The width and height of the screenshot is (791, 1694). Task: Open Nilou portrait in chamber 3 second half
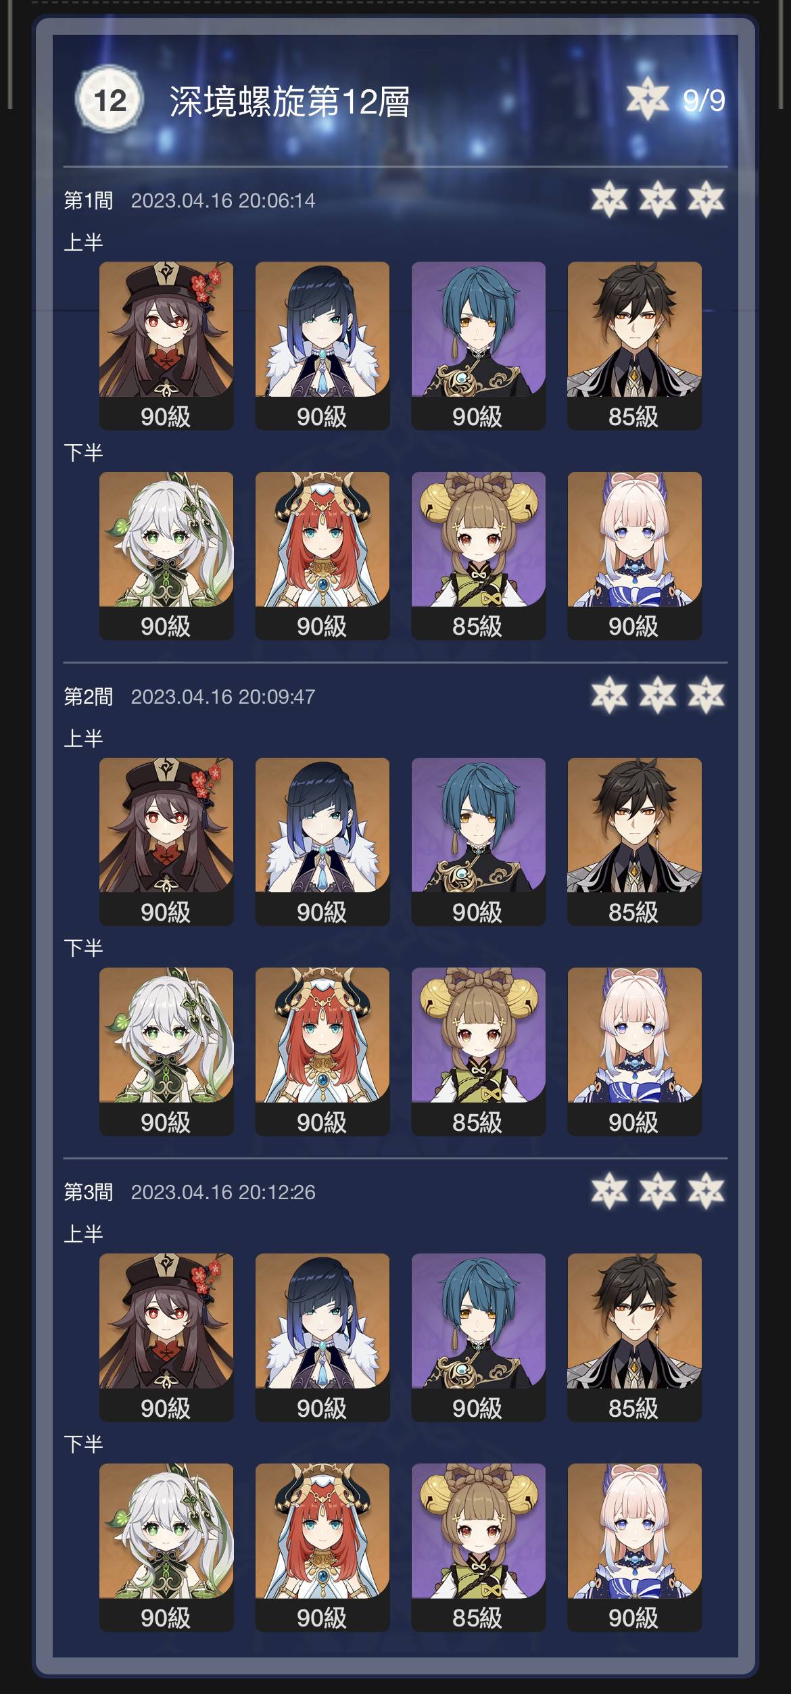(322, 1547)
